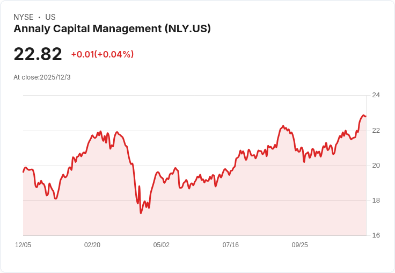Select the 07/16 date on the x-axis
395x273 pixels.
pos(231,245)
